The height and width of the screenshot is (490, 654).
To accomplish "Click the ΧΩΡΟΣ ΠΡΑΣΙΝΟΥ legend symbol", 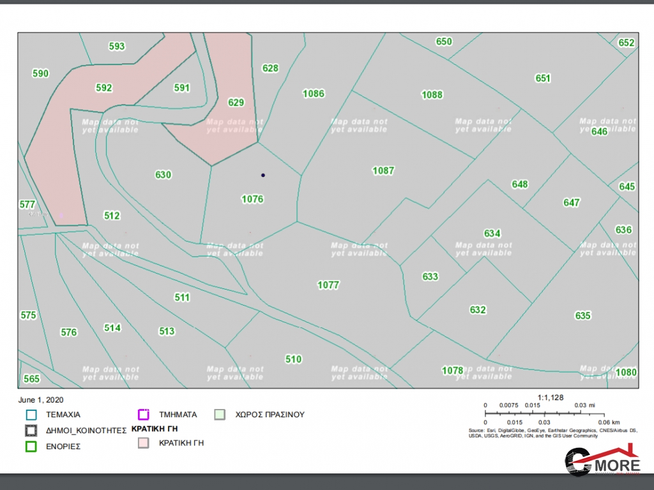I will point(220,414).
